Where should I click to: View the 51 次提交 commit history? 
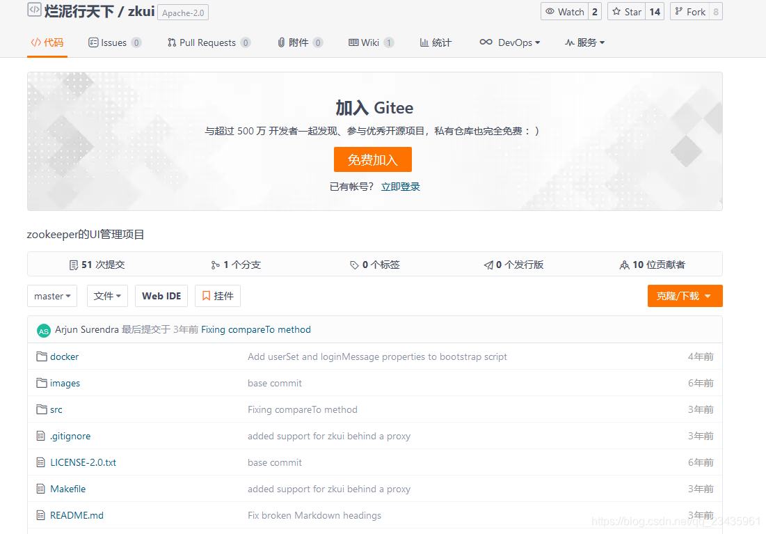coord(97,265)
